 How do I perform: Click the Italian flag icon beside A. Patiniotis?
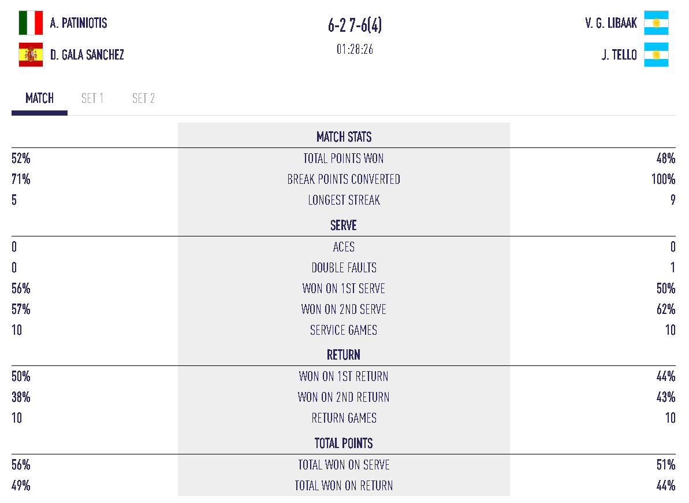tap(31, 23)
